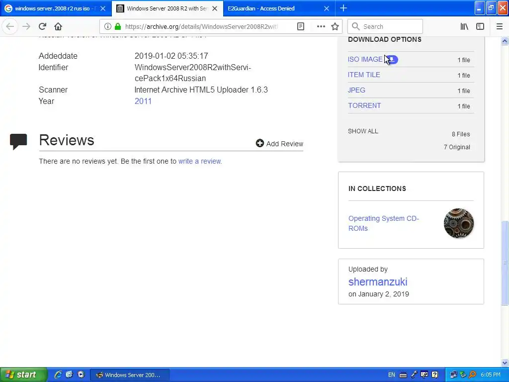Click the network computers tray icon
This screenshot has width=509, height=382.
[453, 375]
